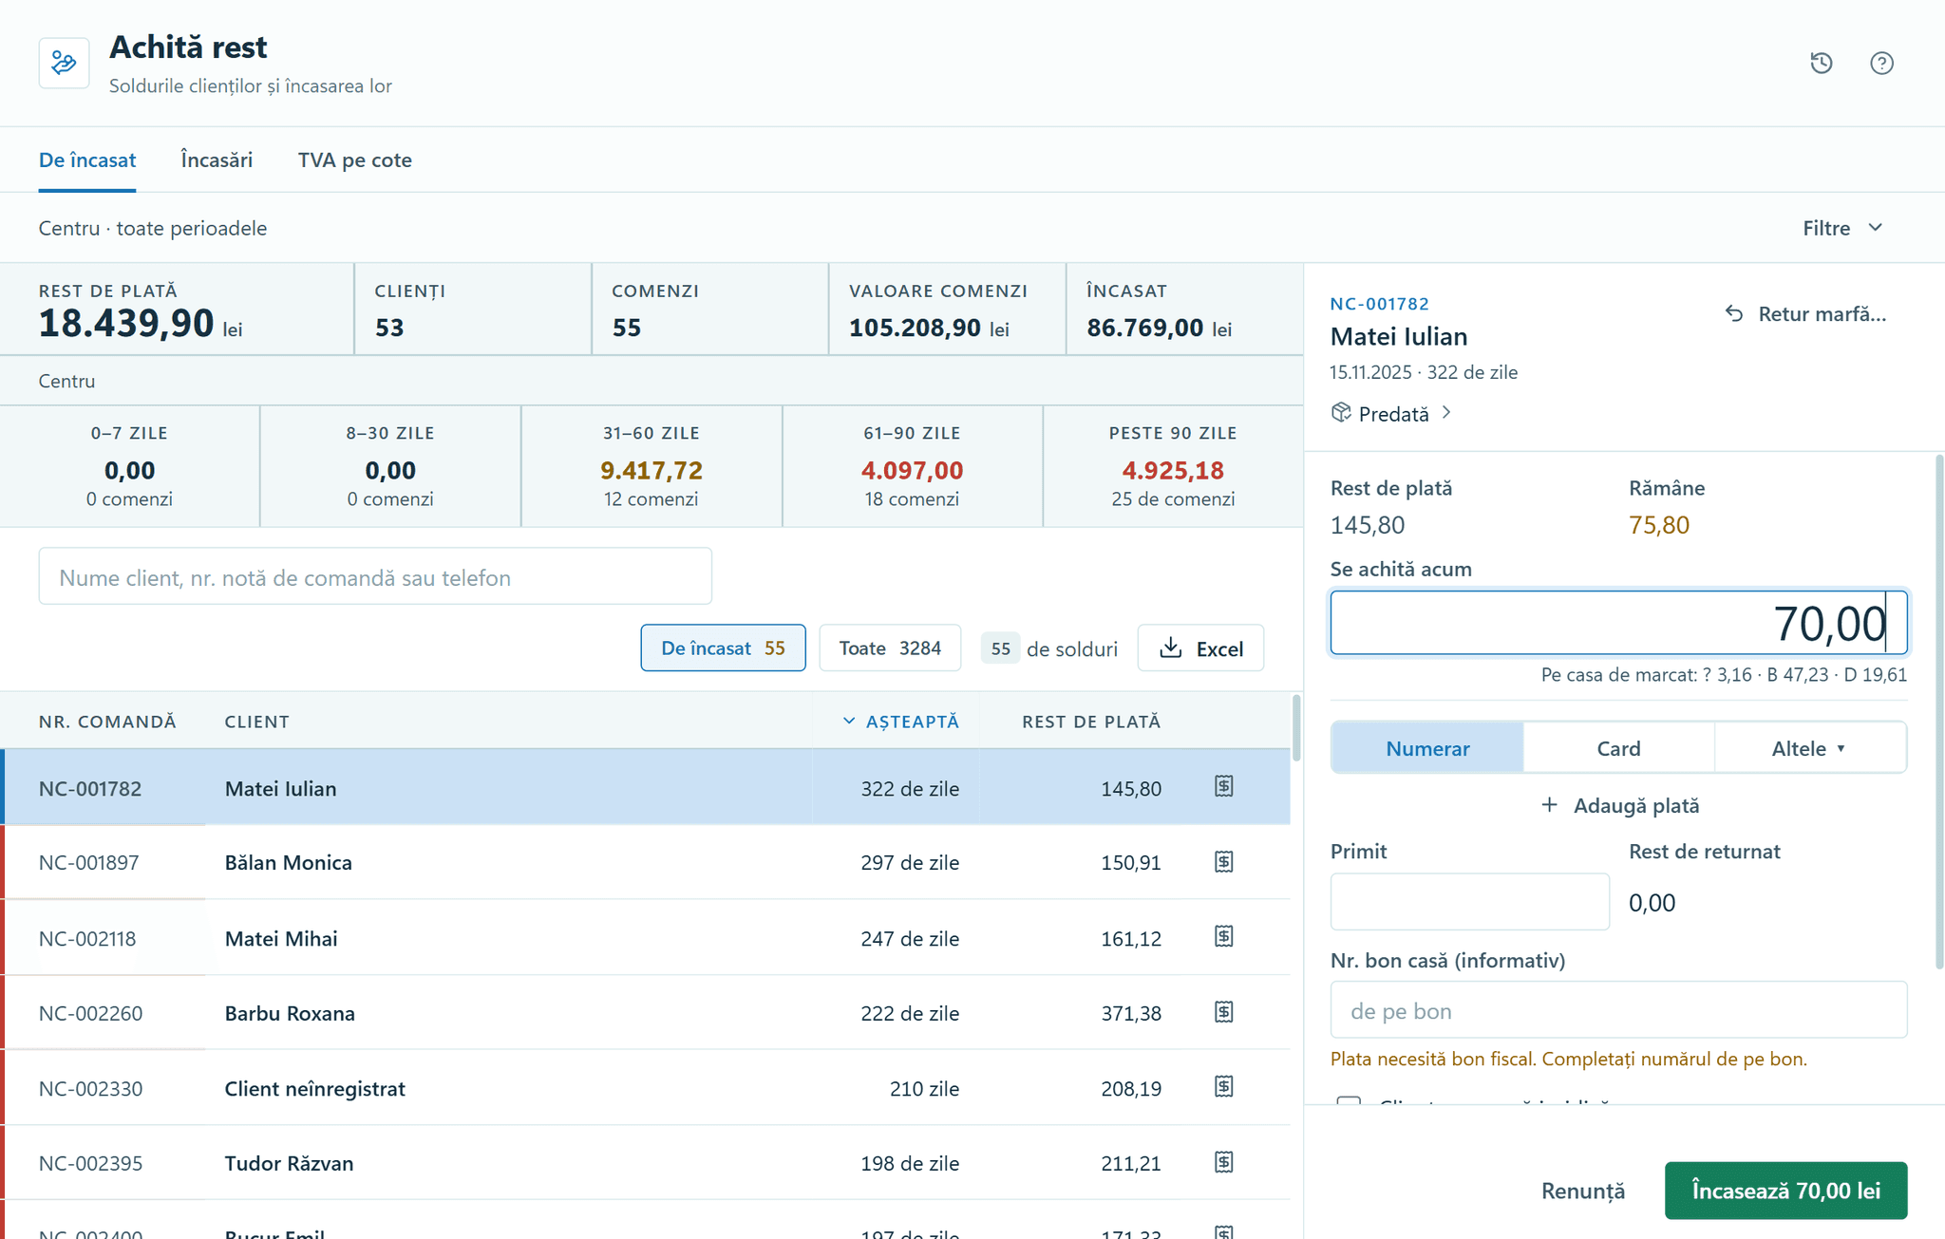This screenshot has width=1945, height=1239.
Task: Click the Primit amount field
Action: click(1469, 901)
